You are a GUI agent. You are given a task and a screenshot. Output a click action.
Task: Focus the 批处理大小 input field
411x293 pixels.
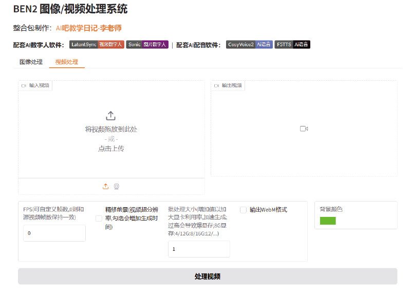tap(199, 249)
